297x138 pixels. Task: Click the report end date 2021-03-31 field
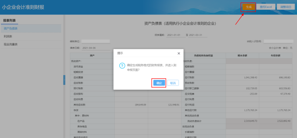click(198, 35)
